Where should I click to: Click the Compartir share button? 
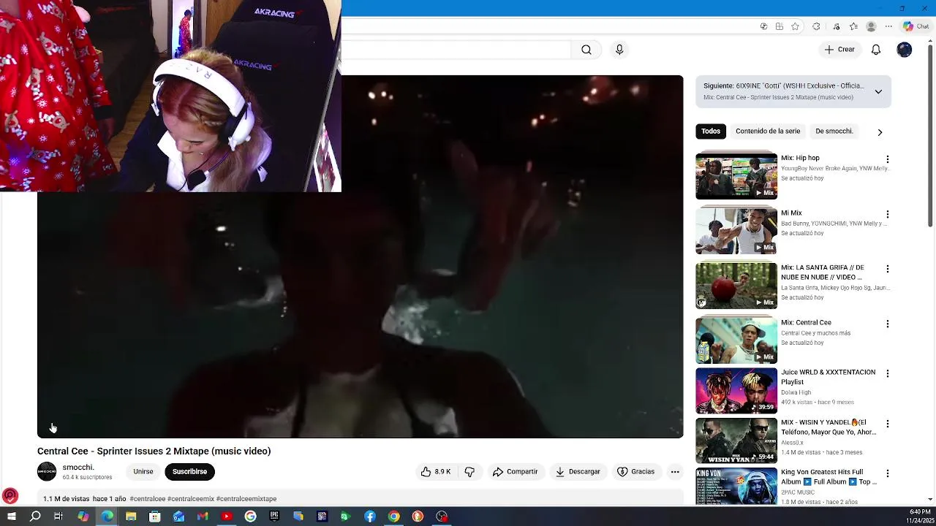tap(515, 472)
